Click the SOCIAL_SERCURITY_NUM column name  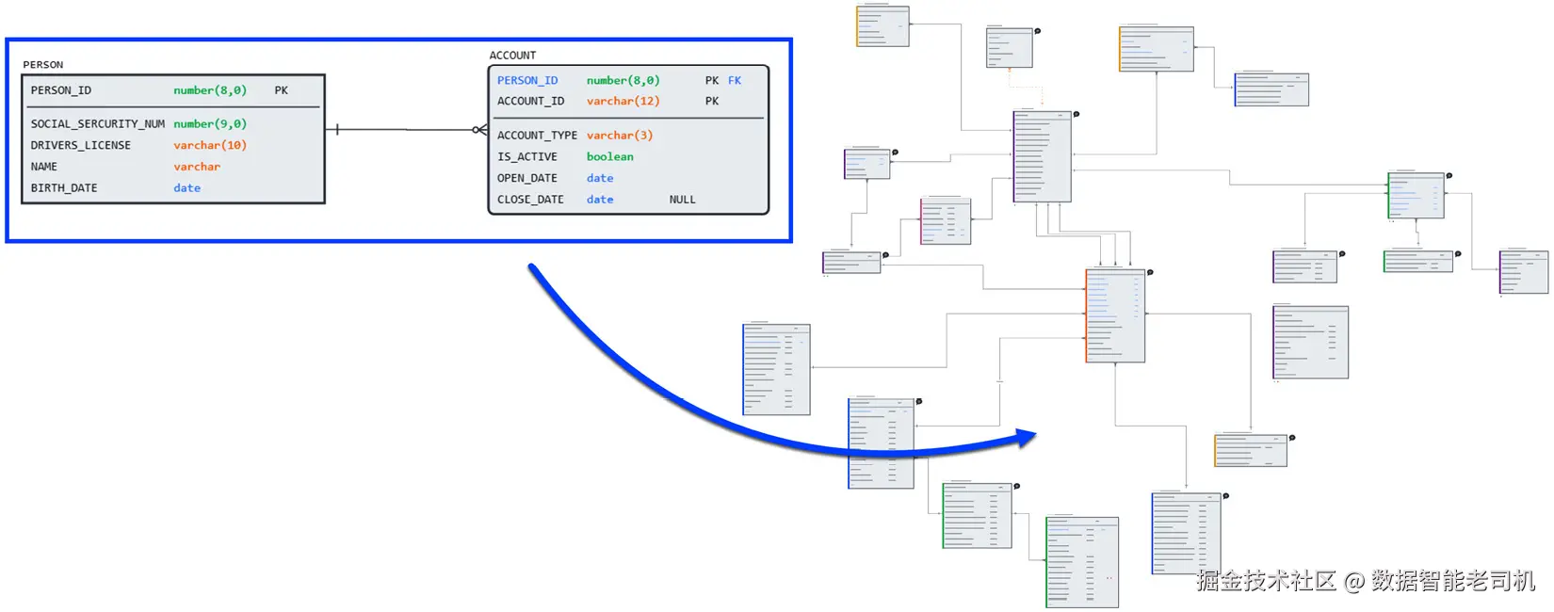[98, 124]
